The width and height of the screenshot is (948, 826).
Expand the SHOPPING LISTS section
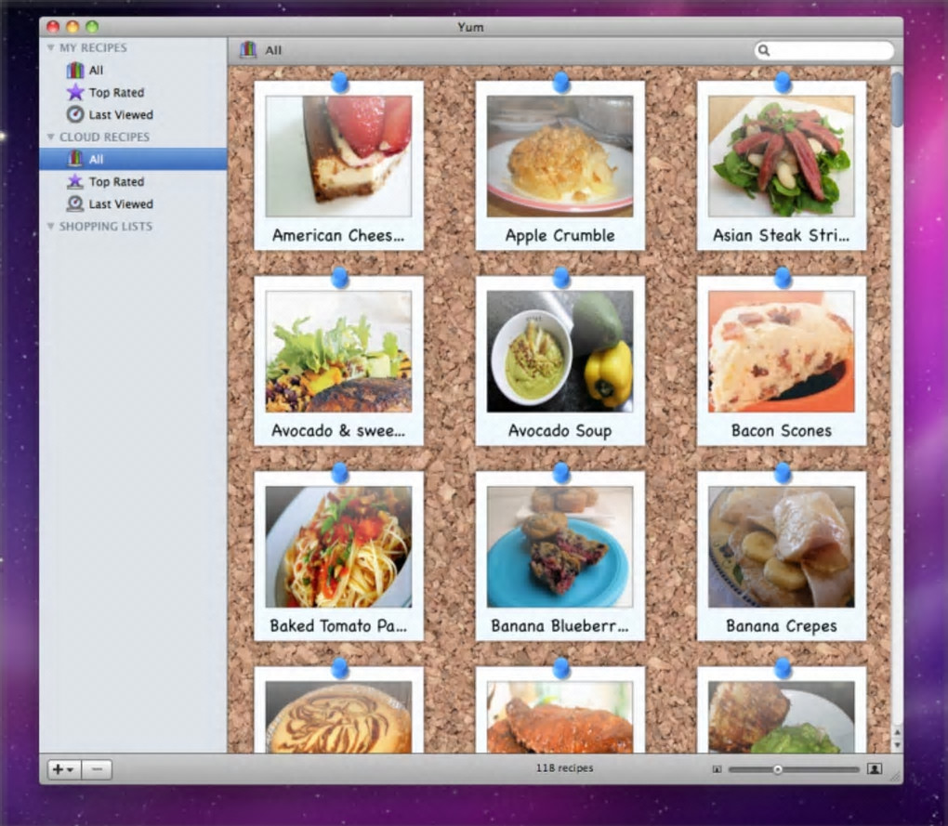click(51, 227)
